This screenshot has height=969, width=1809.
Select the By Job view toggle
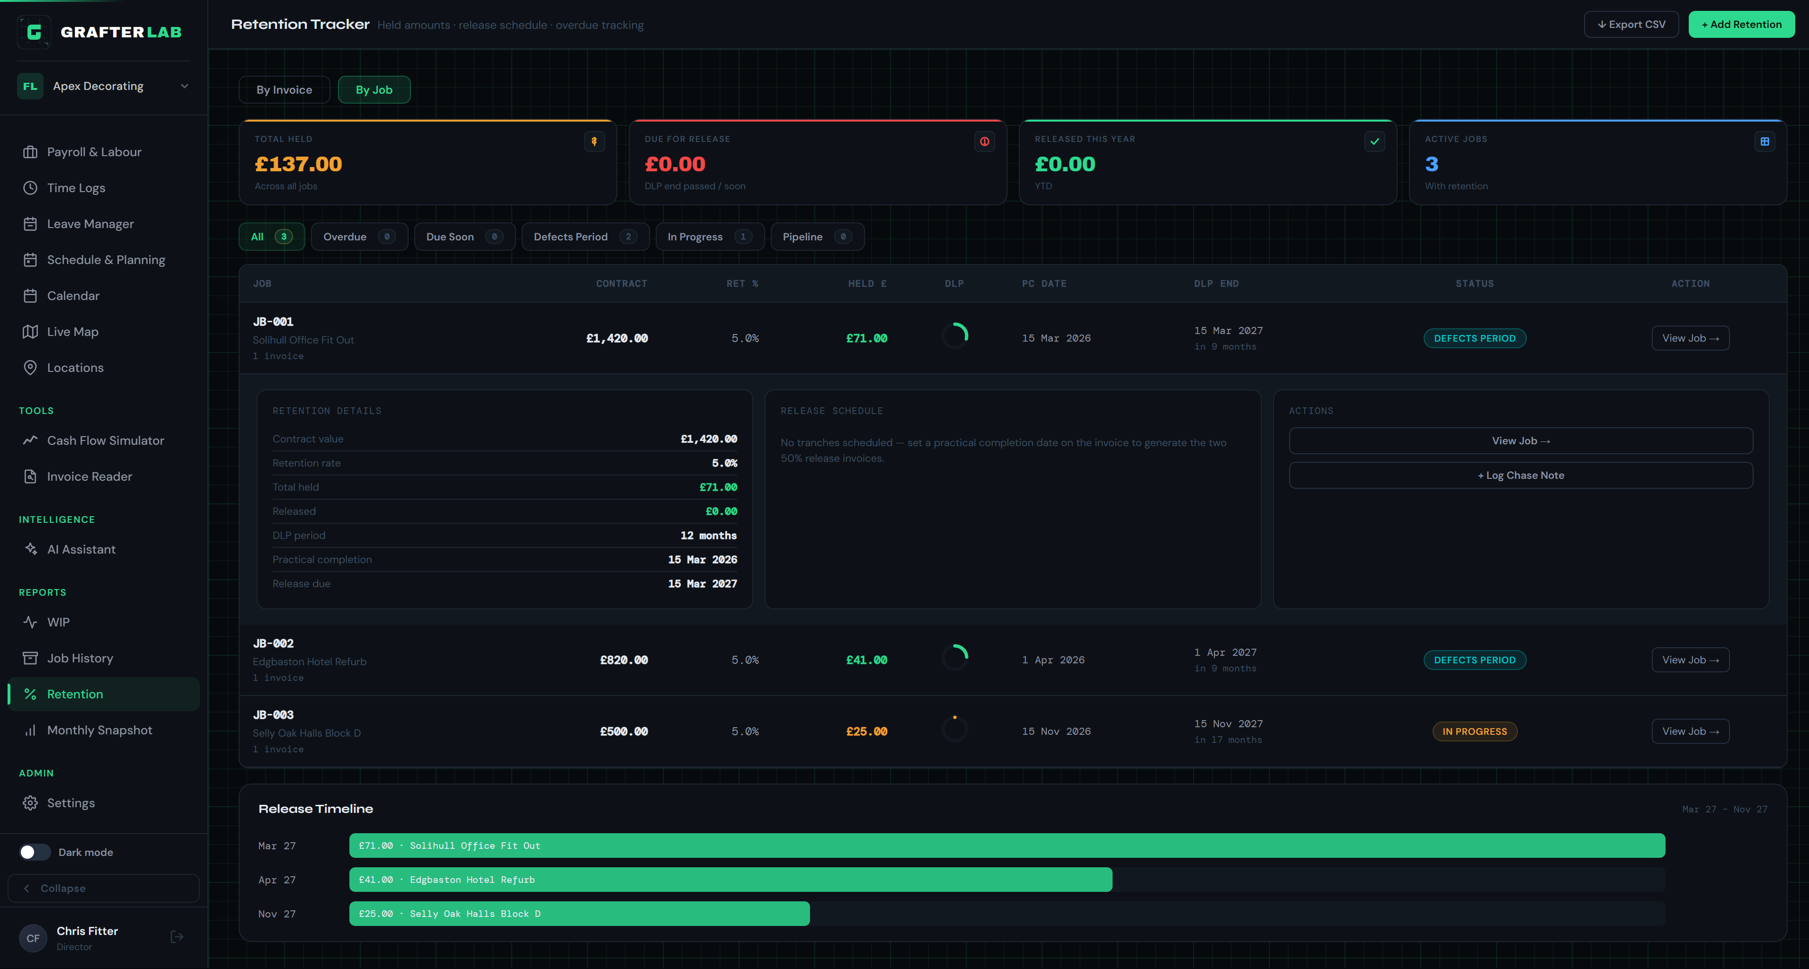(375, 90)
